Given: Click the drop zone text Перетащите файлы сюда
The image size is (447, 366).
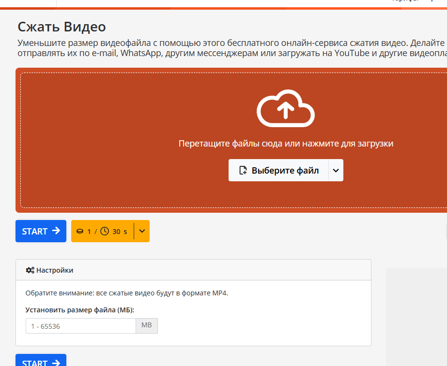Looking at the screenshot, I should click(286, 144).
